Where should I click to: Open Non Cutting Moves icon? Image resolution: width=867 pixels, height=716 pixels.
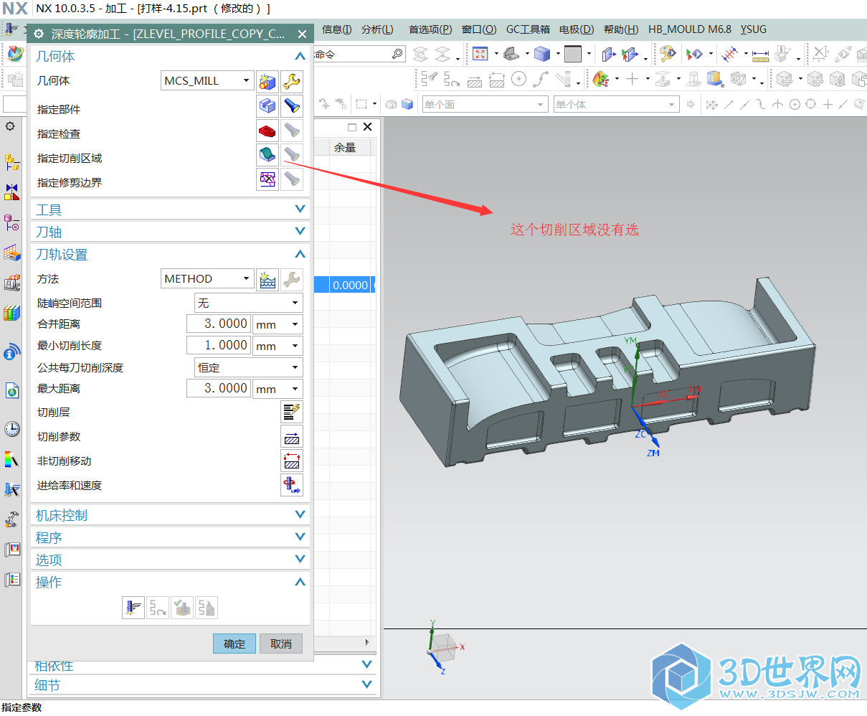click(x=292, y=461)
